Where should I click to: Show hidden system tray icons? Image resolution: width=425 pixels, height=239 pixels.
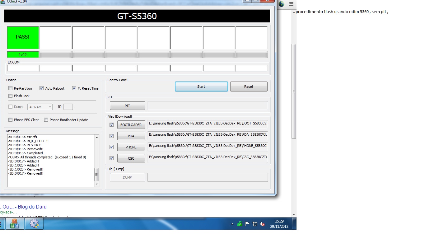(232, 224)
